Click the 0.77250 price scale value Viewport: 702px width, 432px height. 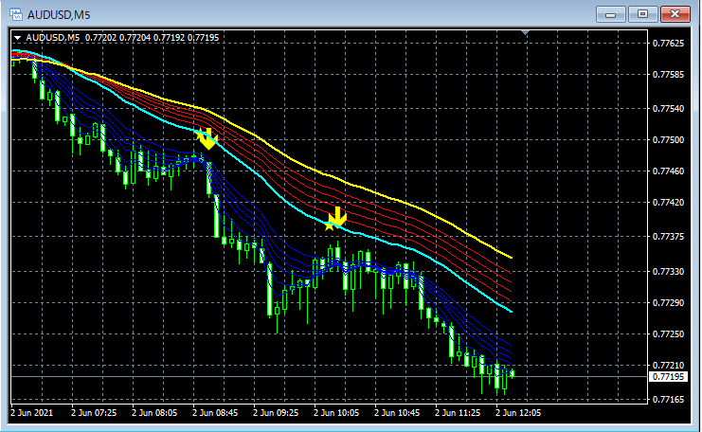point(668,334)
